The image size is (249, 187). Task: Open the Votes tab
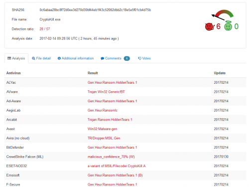coord(144,58)
